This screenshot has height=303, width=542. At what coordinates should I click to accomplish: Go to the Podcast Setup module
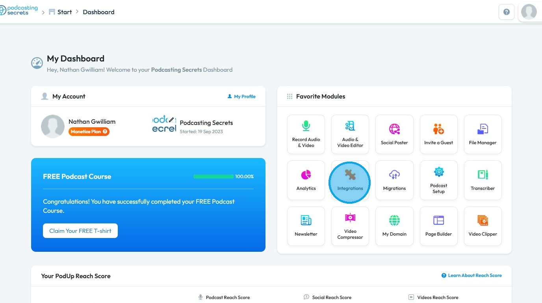click(x=438, y=180)
